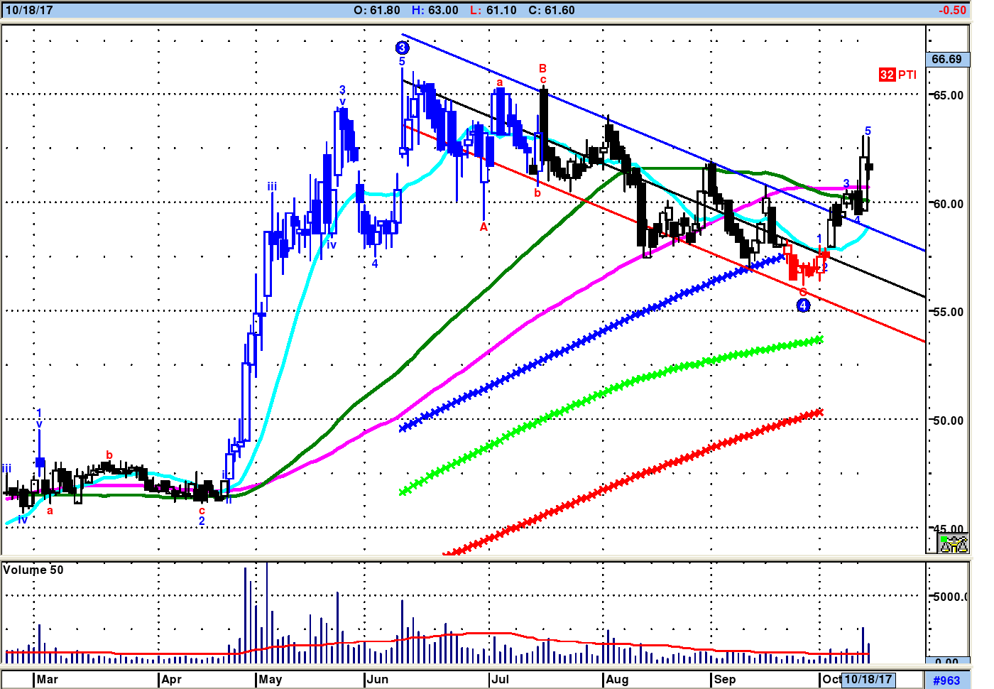The image size is (994, 689).
Task: Click the 60.00 price axis label
Action: coord(948,204)
